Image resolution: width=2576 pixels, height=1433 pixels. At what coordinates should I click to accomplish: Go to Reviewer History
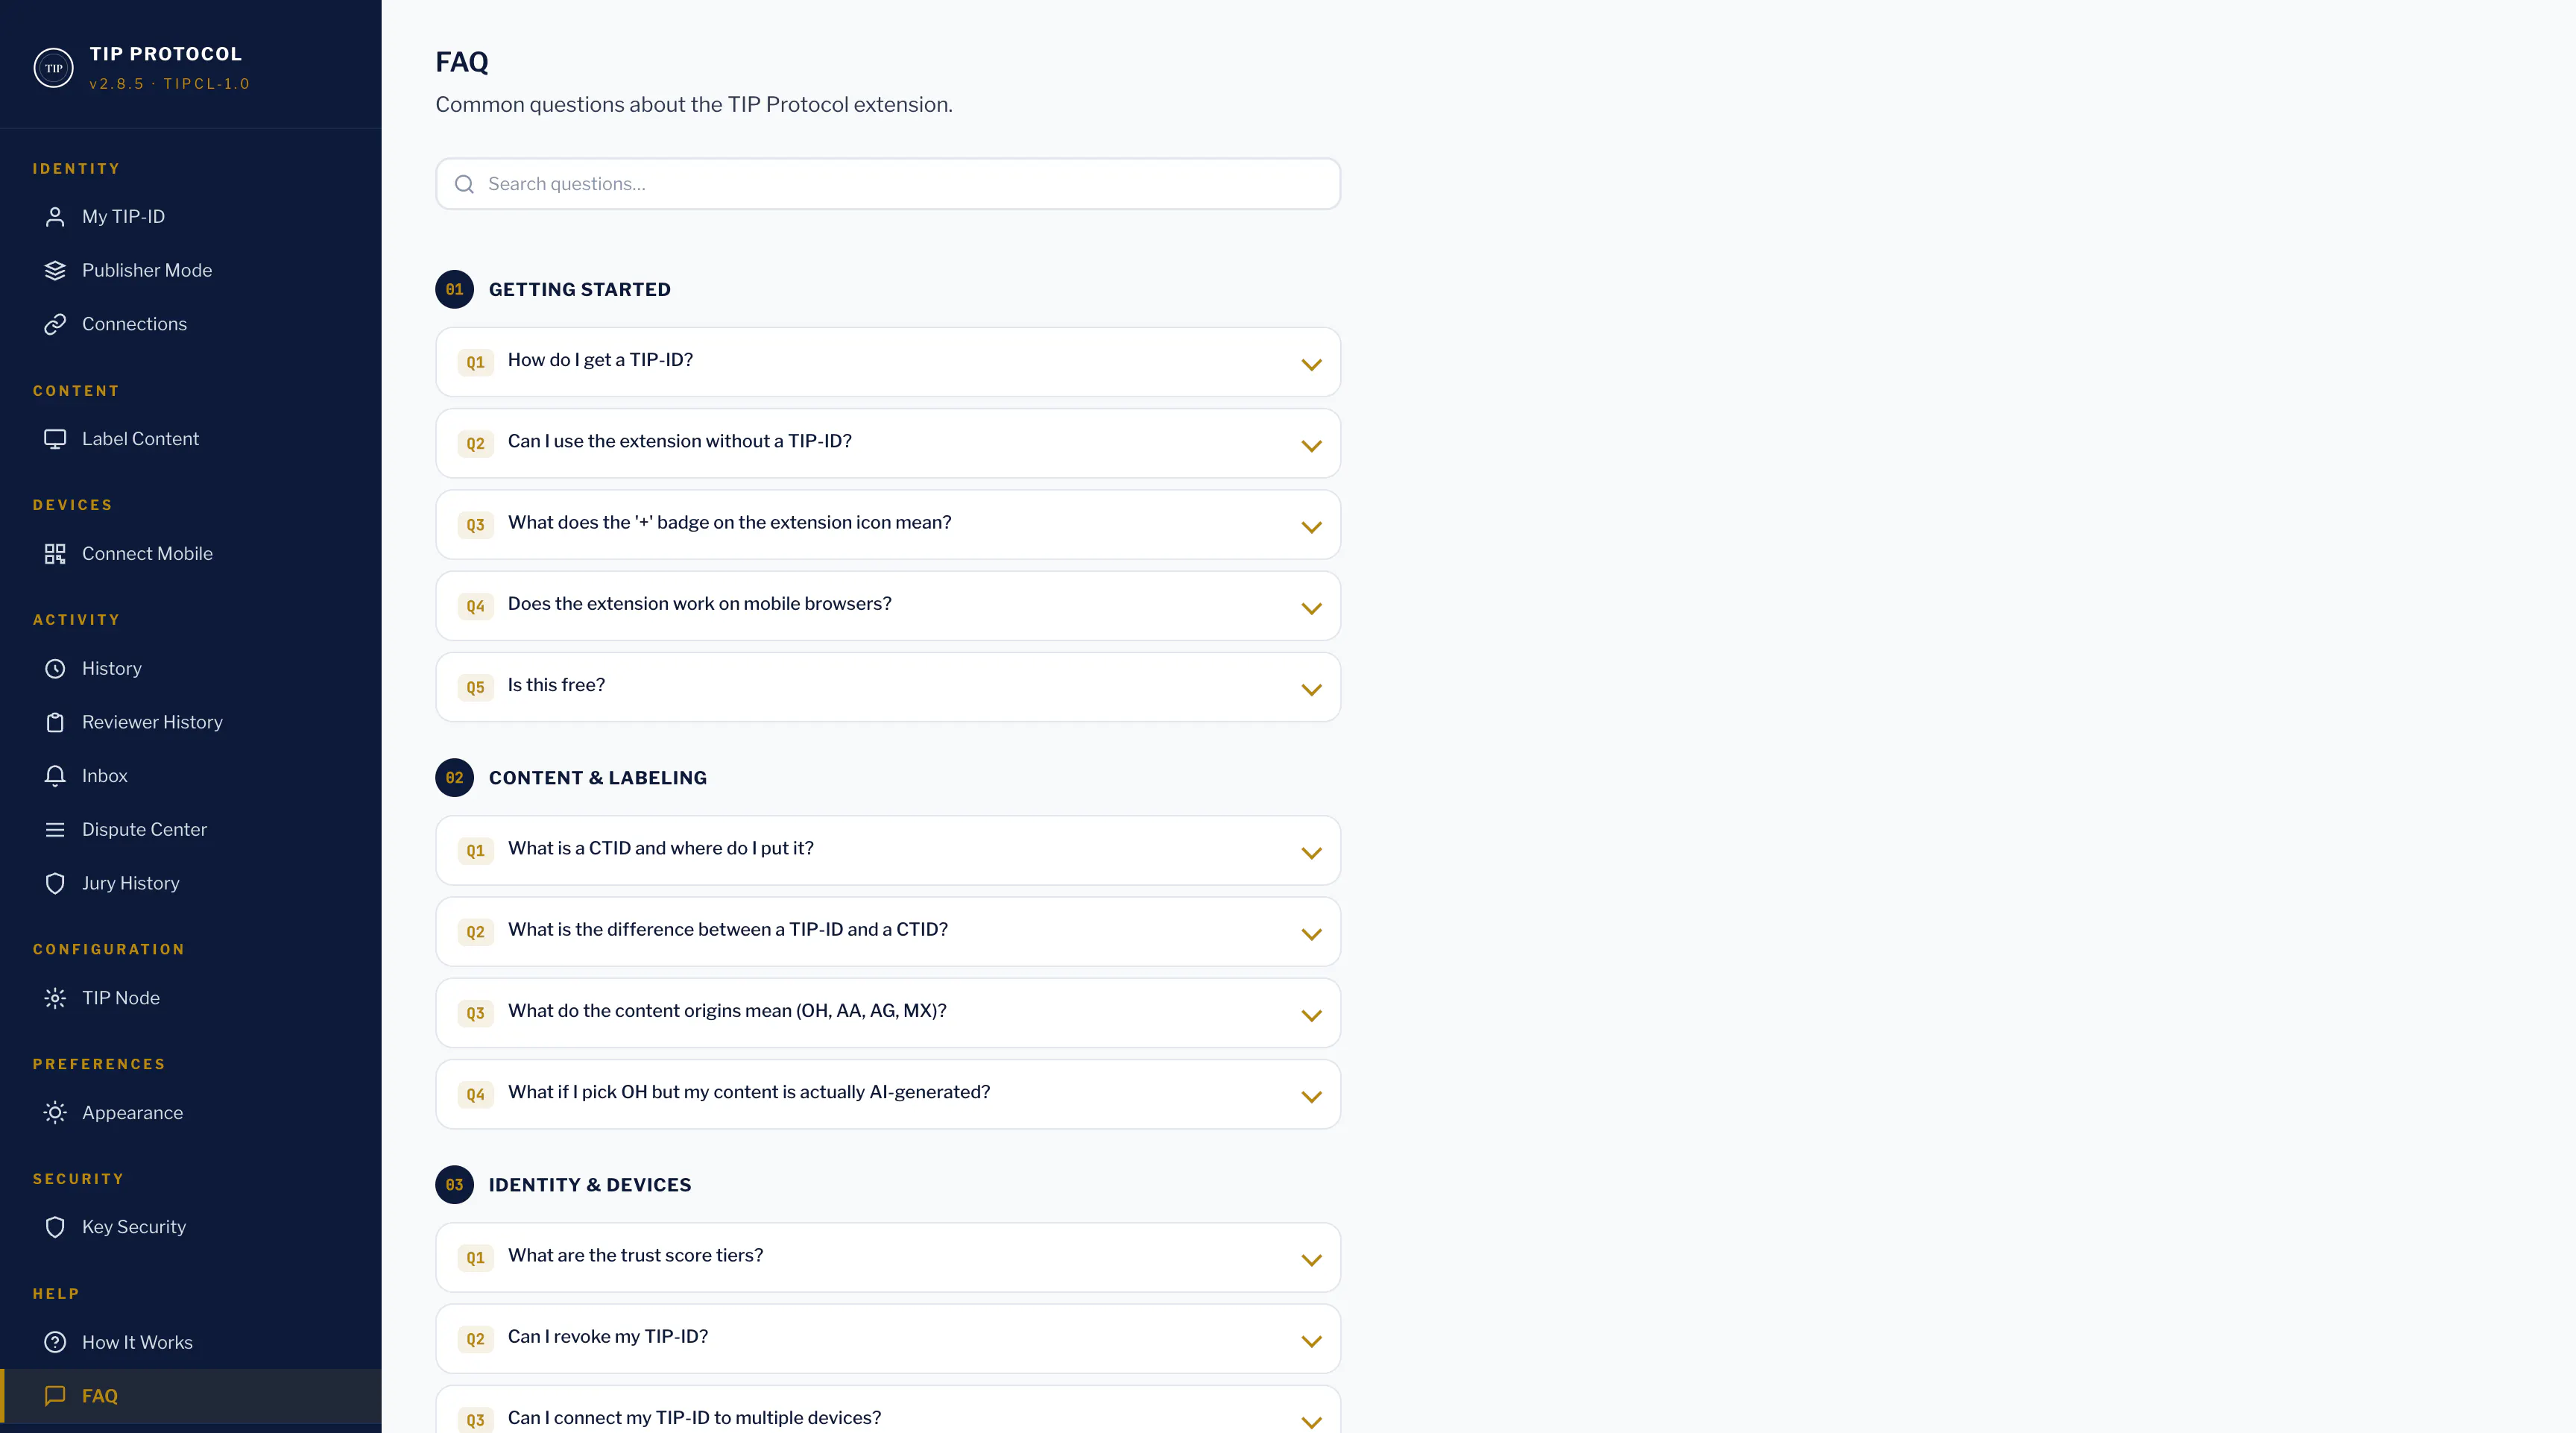pyautogui.click(x=190, y=722)
